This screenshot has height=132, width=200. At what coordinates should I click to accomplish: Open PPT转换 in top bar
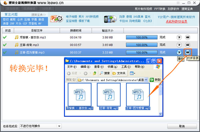click(160, 9)
